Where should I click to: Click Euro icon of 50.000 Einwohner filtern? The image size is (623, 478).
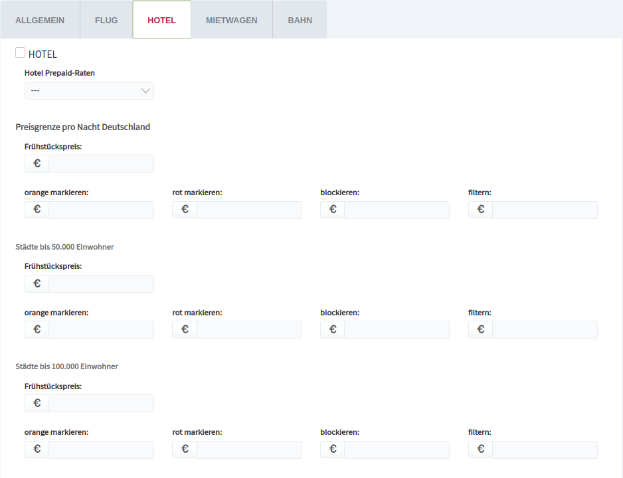point(481,329)
